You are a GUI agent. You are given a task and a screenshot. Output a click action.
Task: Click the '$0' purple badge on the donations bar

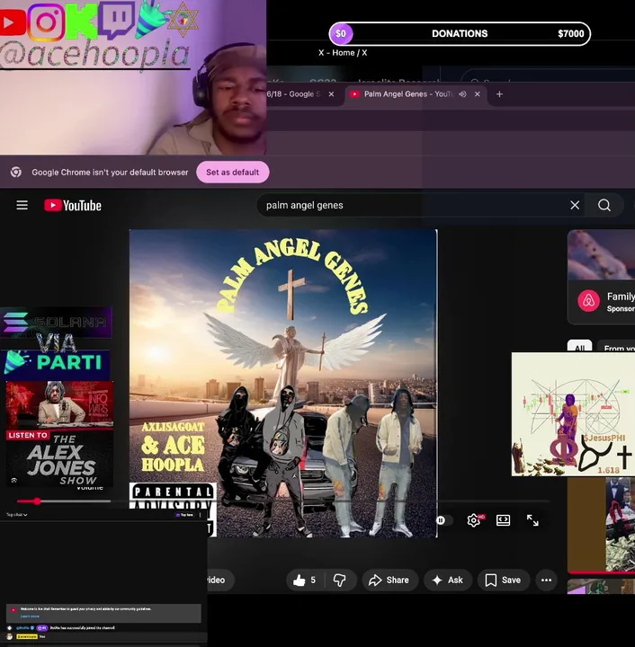point(341,34)
